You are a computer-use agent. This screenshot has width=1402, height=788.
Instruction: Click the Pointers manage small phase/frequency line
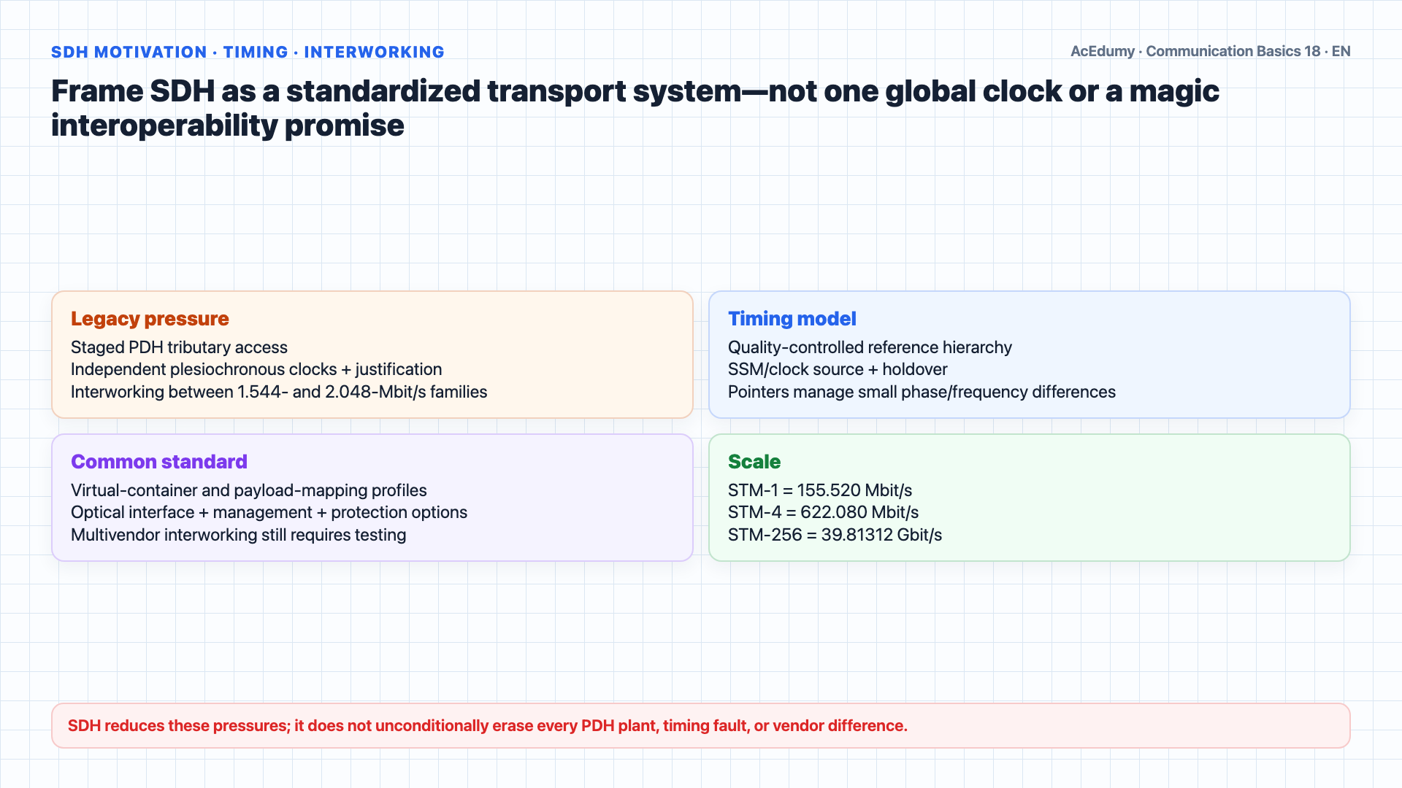coord(922,392)
